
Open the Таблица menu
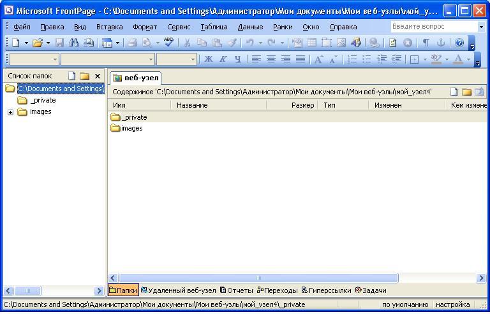click(x=214, y=27)
